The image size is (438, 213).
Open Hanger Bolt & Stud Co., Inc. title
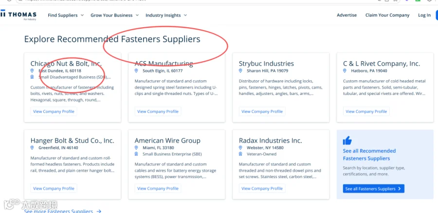73,141
